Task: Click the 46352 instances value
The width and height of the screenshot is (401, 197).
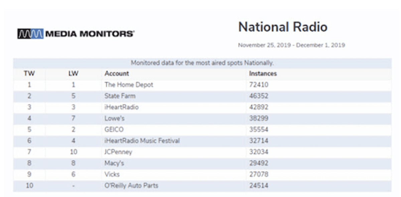Action: [259, 96]
